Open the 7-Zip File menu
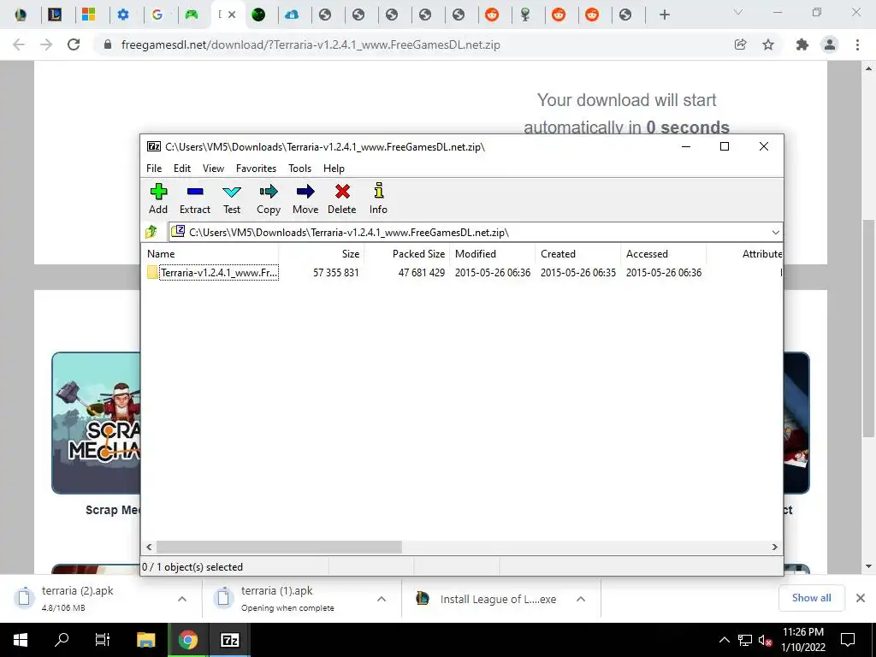Viewport: 876px width, 657px height. point(154,169)
